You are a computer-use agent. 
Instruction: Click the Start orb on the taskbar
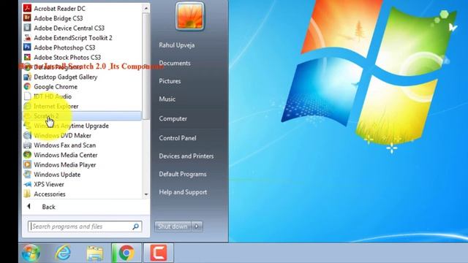pyautogui.click(x=31, y=253)
